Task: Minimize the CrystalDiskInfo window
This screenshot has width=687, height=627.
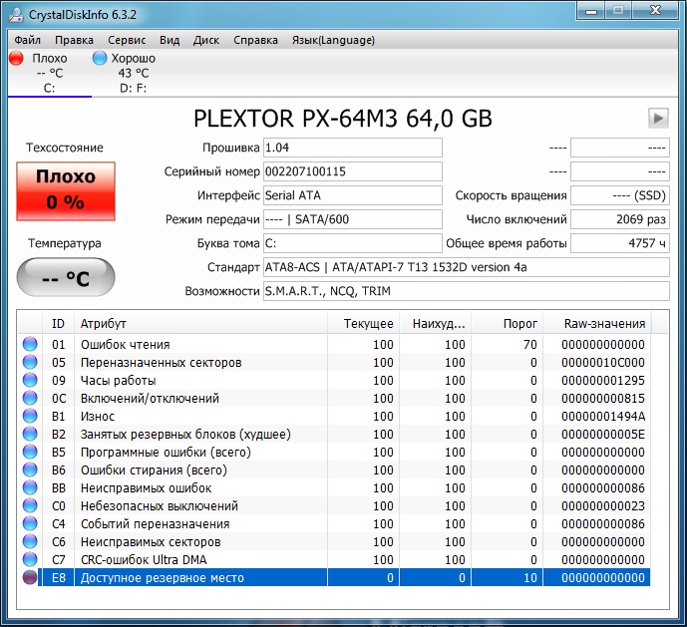Action: [591, 11]
